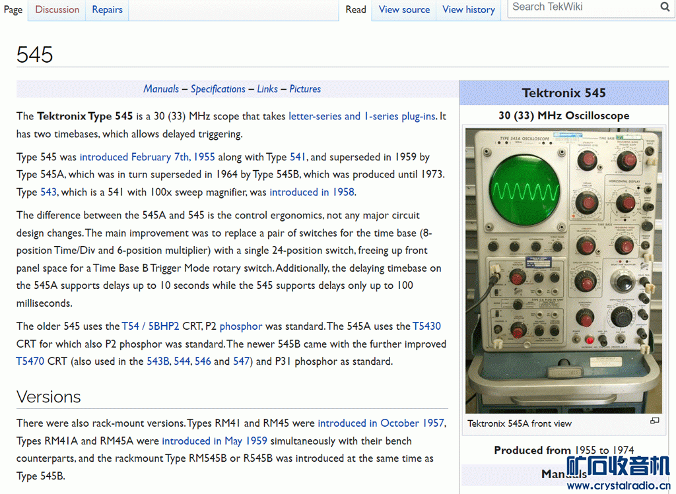
Task: Jump to the Links section link
Action: click(267, 89)
